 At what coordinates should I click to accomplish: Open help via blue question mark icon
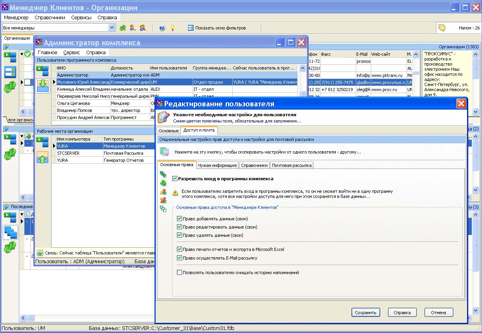click(162, 28)
